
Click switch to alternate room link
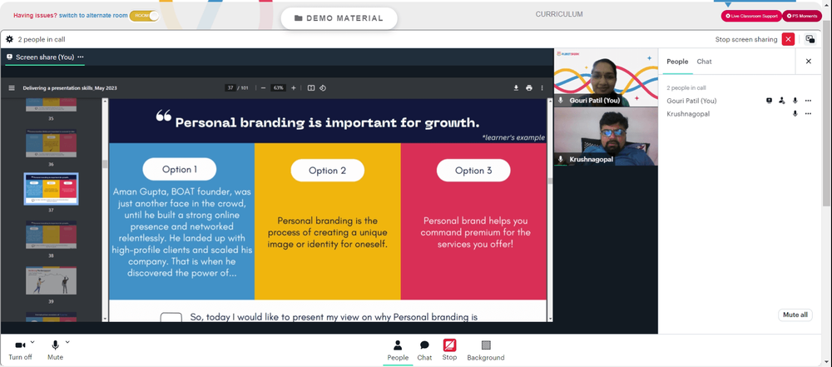pyautogui.click(x=93, y=16)
